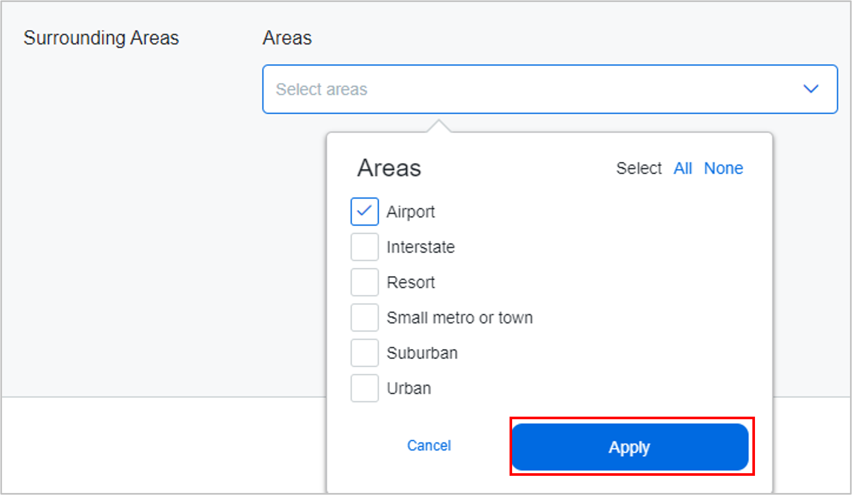Click the Urban label text

[409, 388]
